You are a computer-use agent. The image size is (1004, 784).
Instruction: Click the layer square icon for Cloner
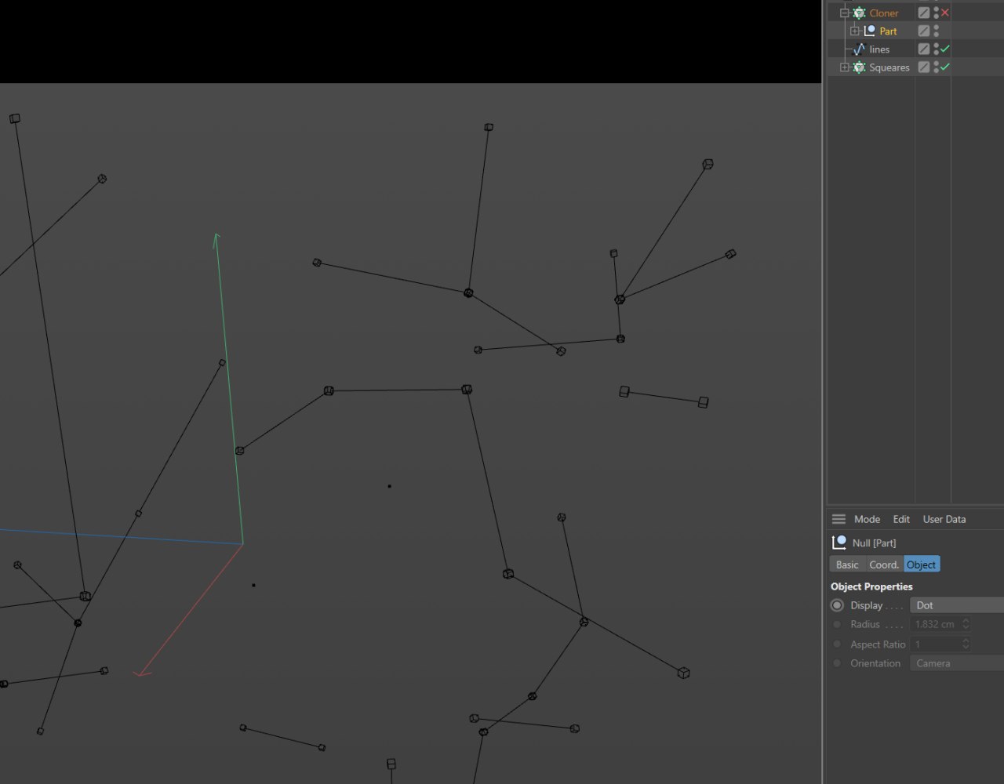coord(924,13)
